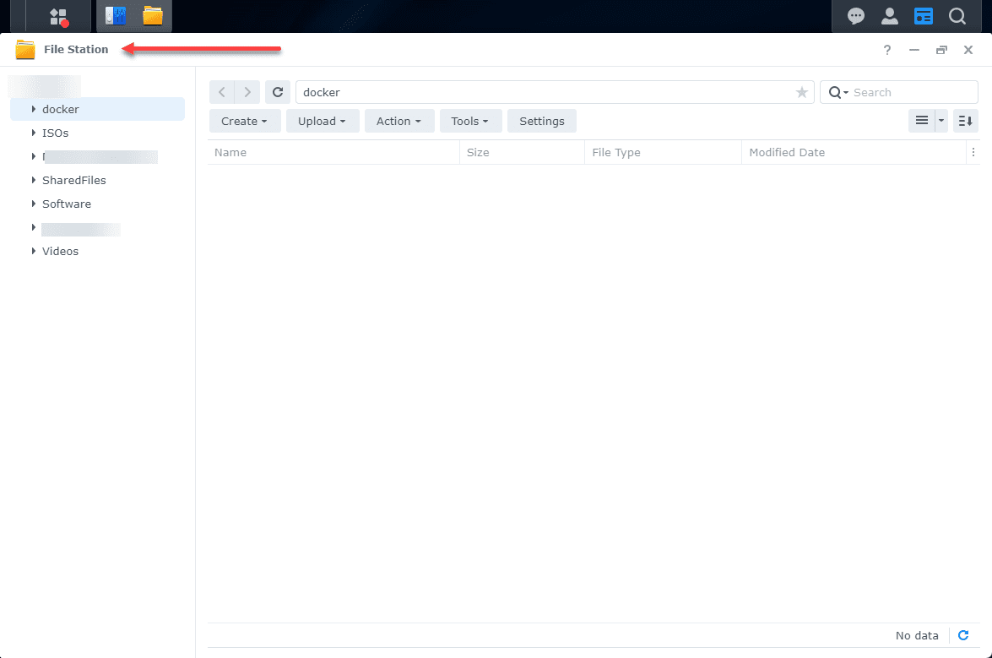The image size is (992, 658).
Task: Click the File Station folder icon in title bar
Action: pos(25,49)
